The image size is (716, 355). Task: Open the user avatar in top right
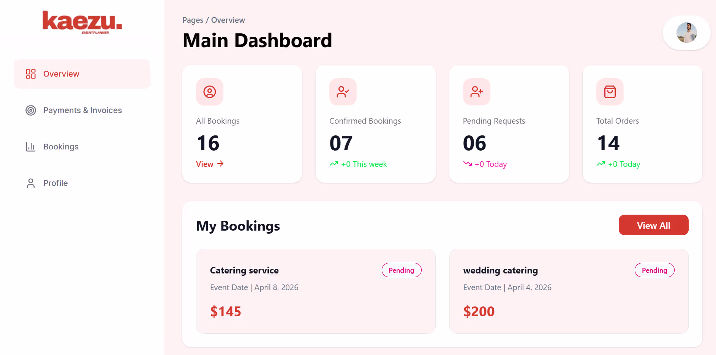(x=687, y=33)
